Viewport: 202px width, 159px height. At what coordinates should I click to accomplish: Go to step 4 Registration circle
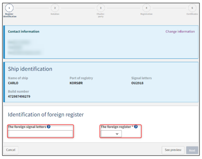pos(146,8)
